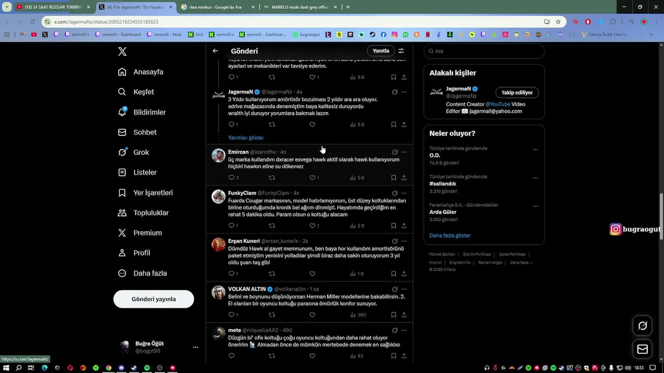Click the Gönderi yayınla button
This screenshot has height=373, width=664.
[154, 299]
